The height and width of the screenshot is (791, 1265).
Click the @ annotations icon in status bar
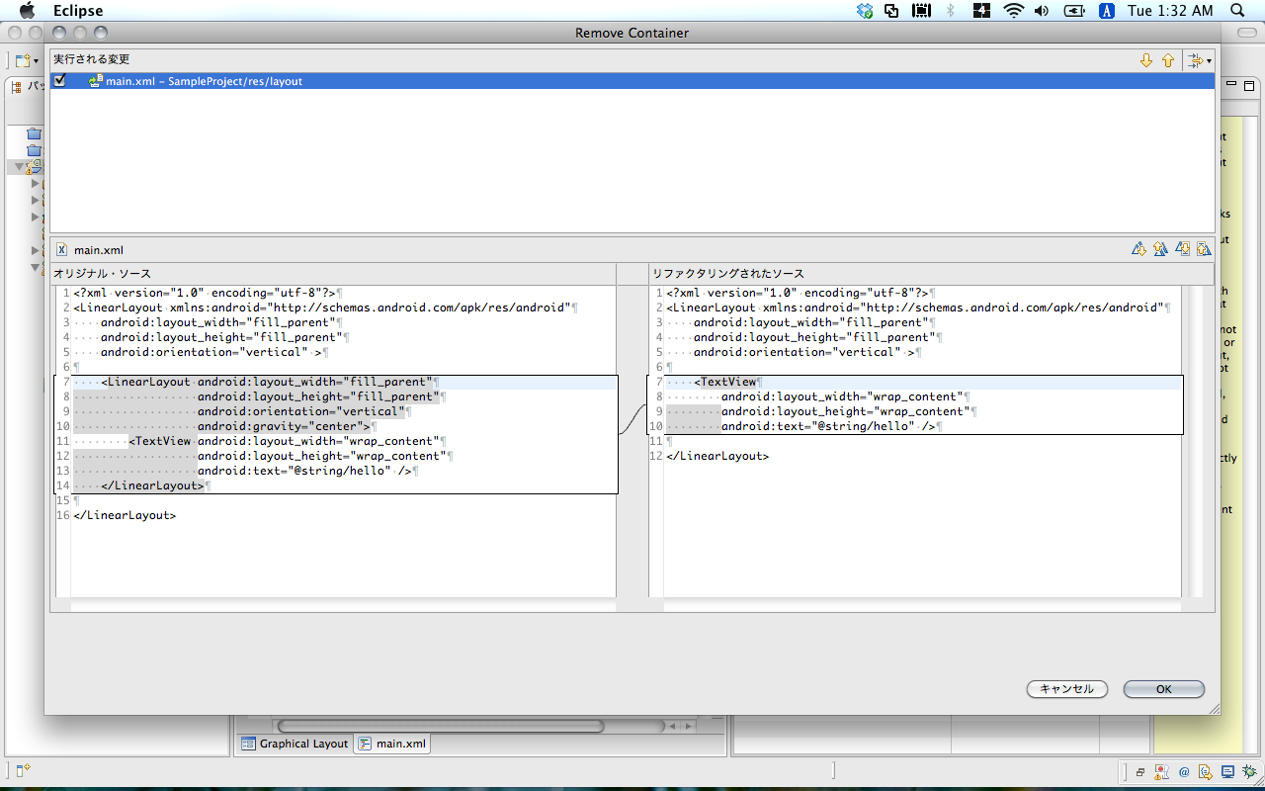pos(1184,772)
